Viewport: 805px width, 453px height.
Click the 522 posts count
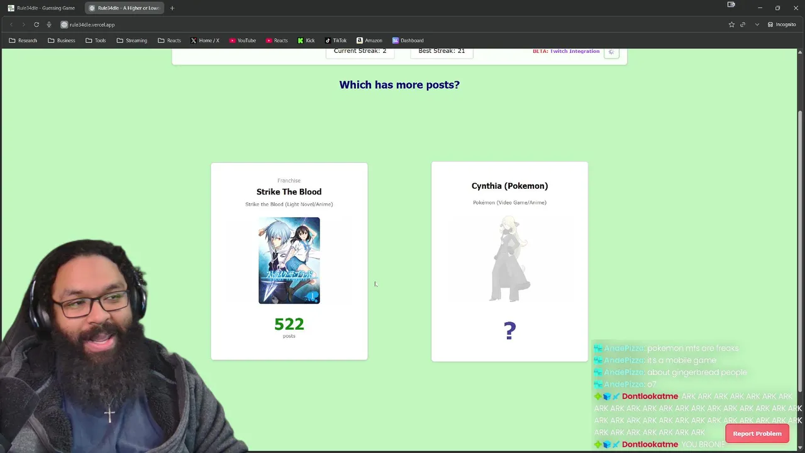click(289, 324)
